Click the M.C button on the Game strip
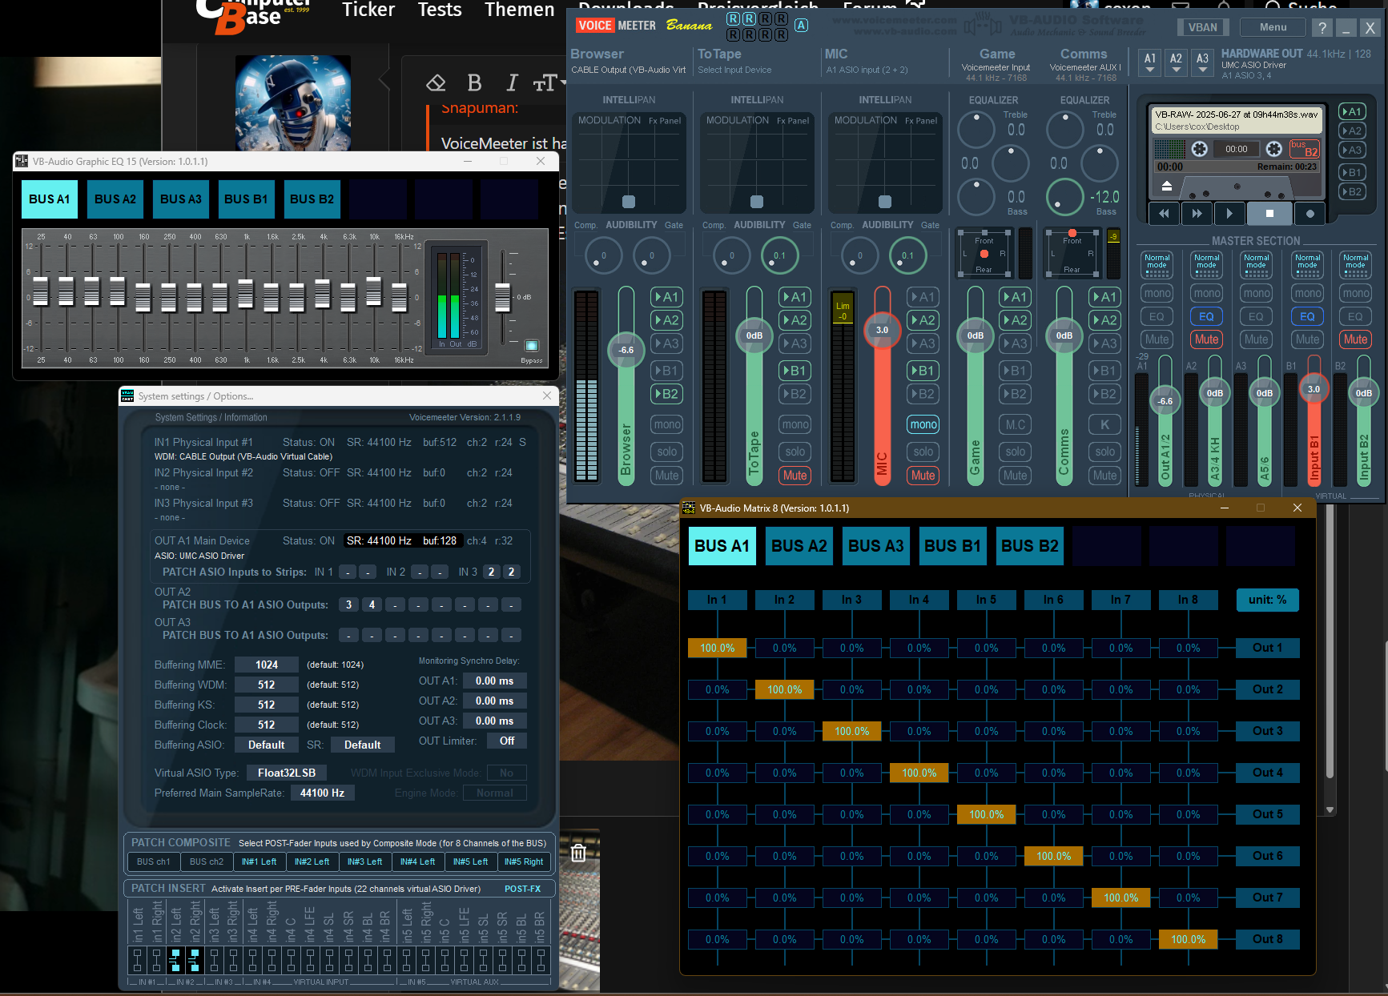Image resolution: width=1388 pixels, height=996 pixels. pyautogui.click(x=1016, y=425)
